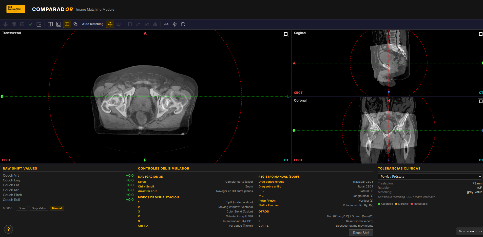
Task: Maximize the Transversal view panel
Action: point(286,34)
